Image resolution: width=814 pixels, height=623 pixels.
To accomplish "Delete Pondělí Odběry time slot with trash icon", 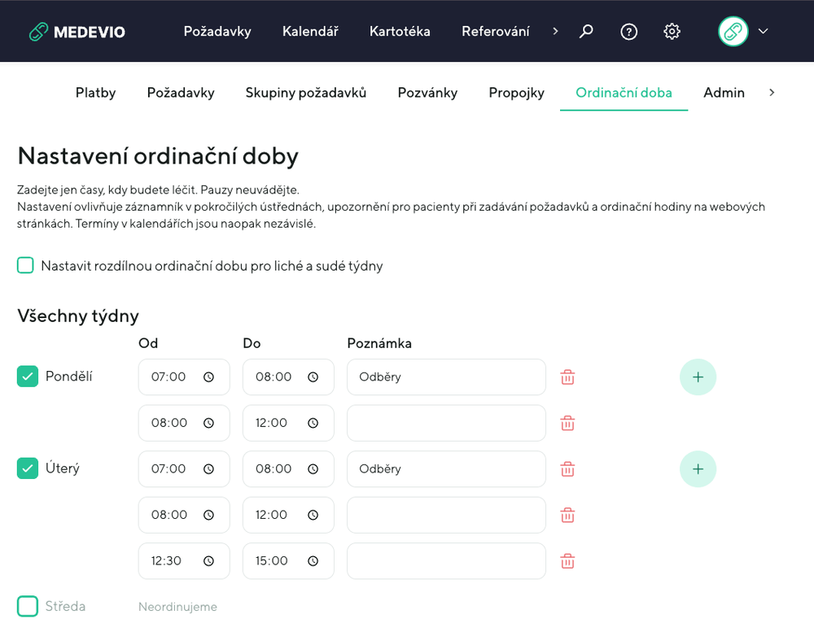I will (x=567, y=377).
